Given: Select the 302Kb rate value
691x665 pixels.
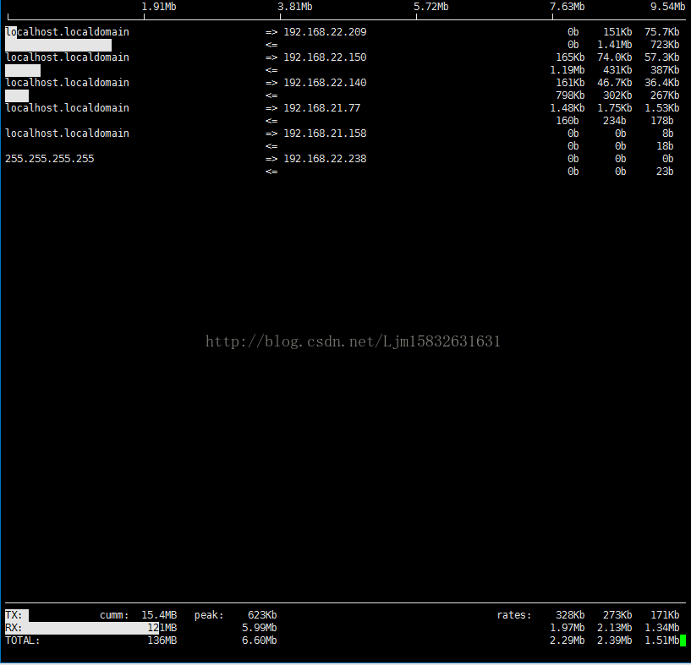Looking at the screenshot, I should coord(617,95).
